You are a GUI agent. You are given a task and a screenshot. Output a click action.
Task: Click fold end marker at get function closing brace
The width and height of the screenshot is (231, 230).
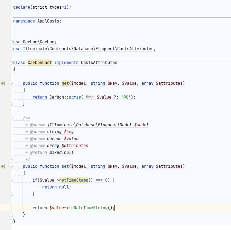[x=11, y=104]
